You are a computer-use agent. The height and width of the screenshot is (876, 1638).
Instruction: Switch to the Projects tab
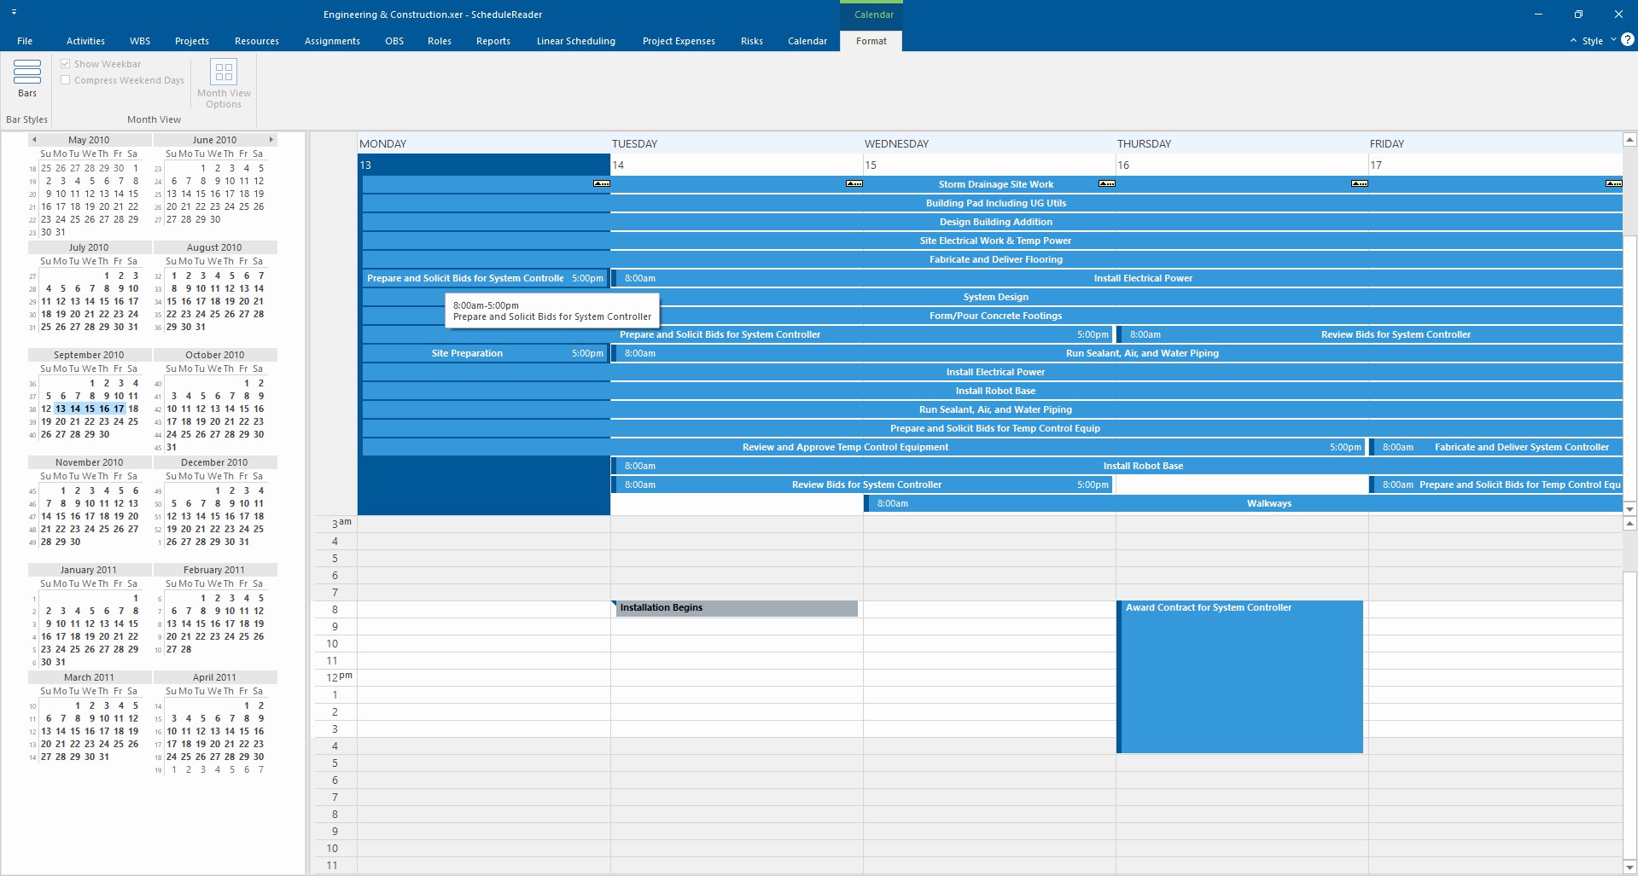coord(192,41)
